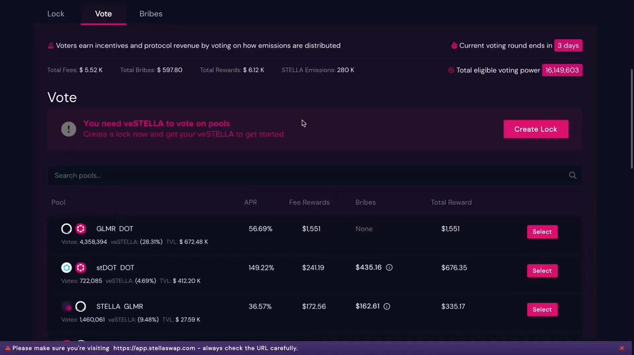The width and height of the screenshot is (634, 355).
Task: Click the Fee Rewards column header
Action: (x=309, y=202)
